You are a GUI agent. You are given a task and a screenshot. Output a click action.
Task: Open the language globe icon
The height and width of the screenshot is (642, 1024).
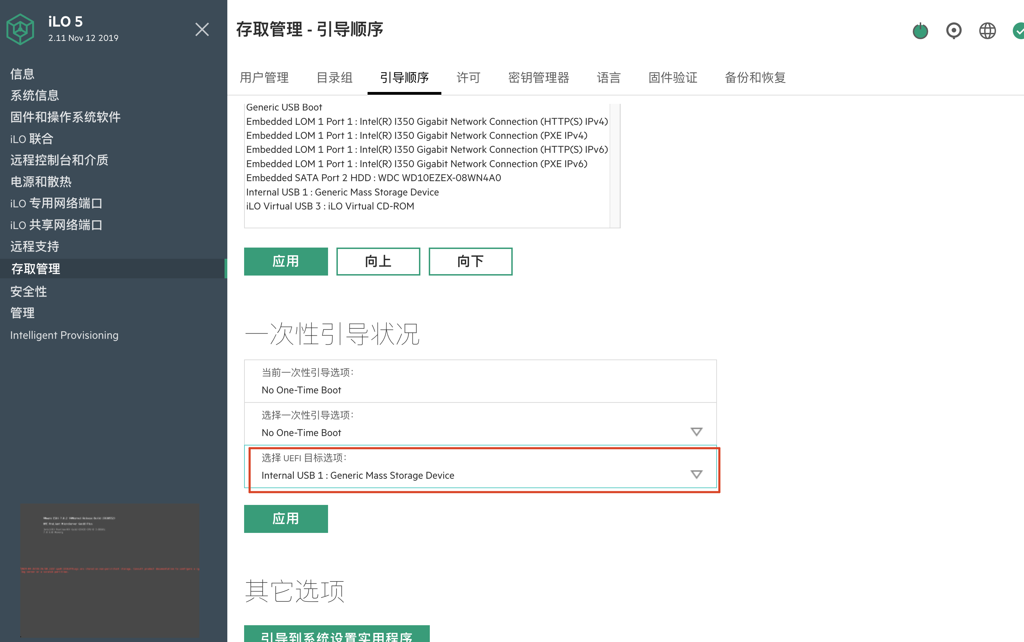point(987,30)
